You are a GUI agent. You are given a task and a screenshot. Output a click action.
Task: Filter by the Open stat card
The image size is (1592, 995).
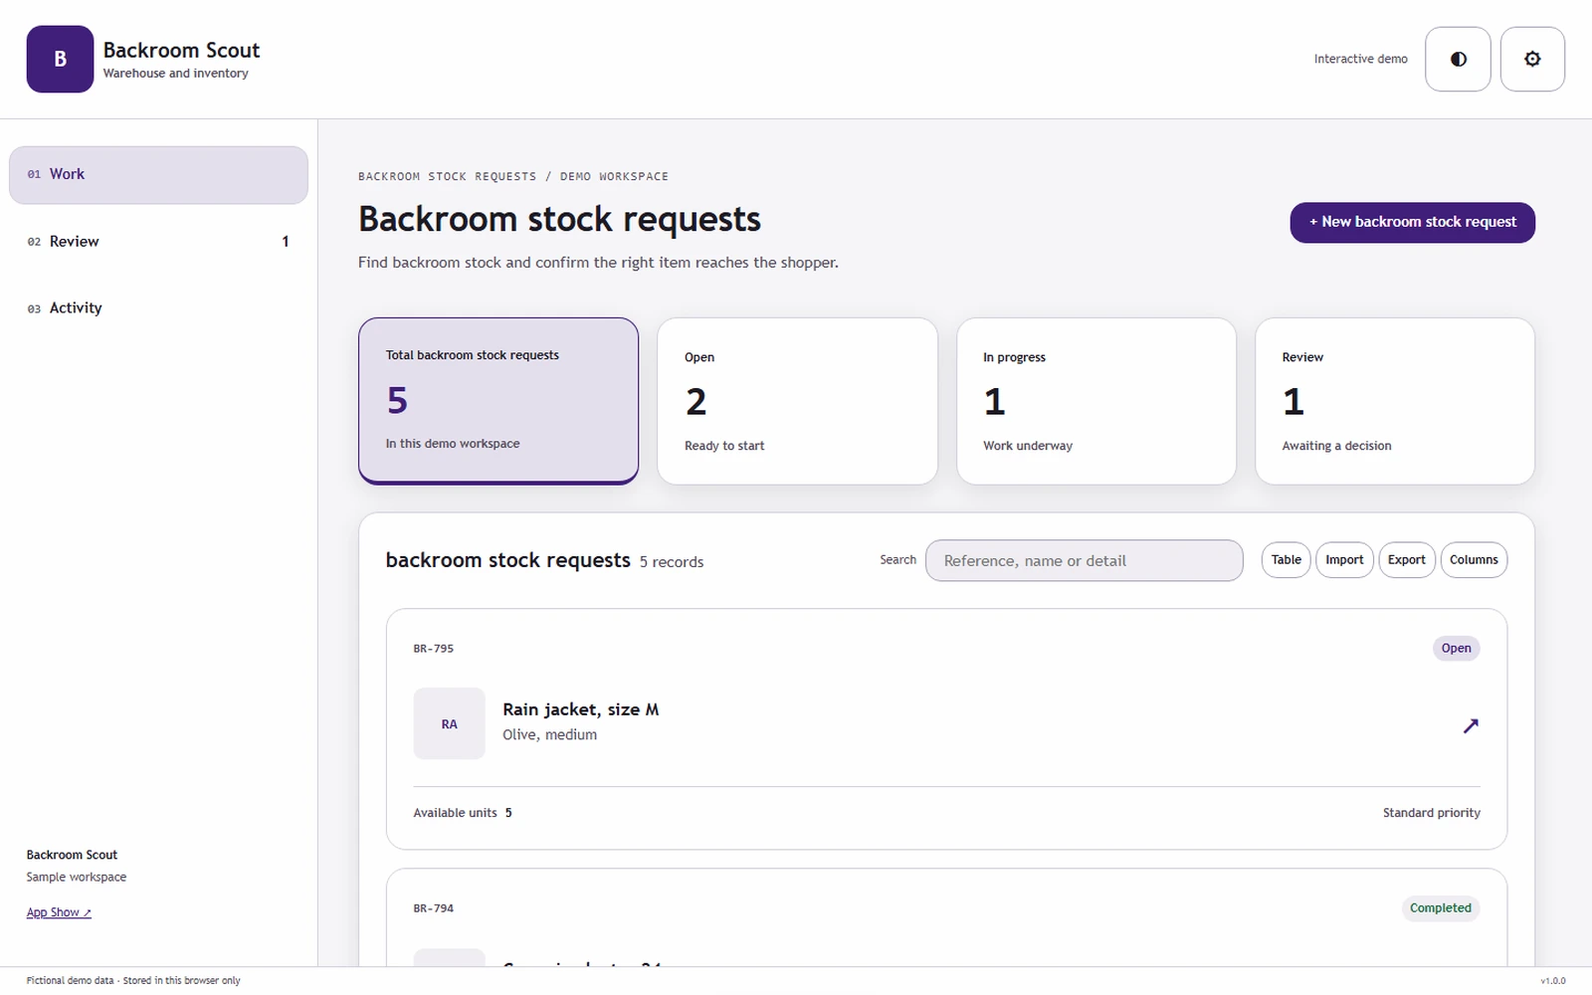(797, 401)
